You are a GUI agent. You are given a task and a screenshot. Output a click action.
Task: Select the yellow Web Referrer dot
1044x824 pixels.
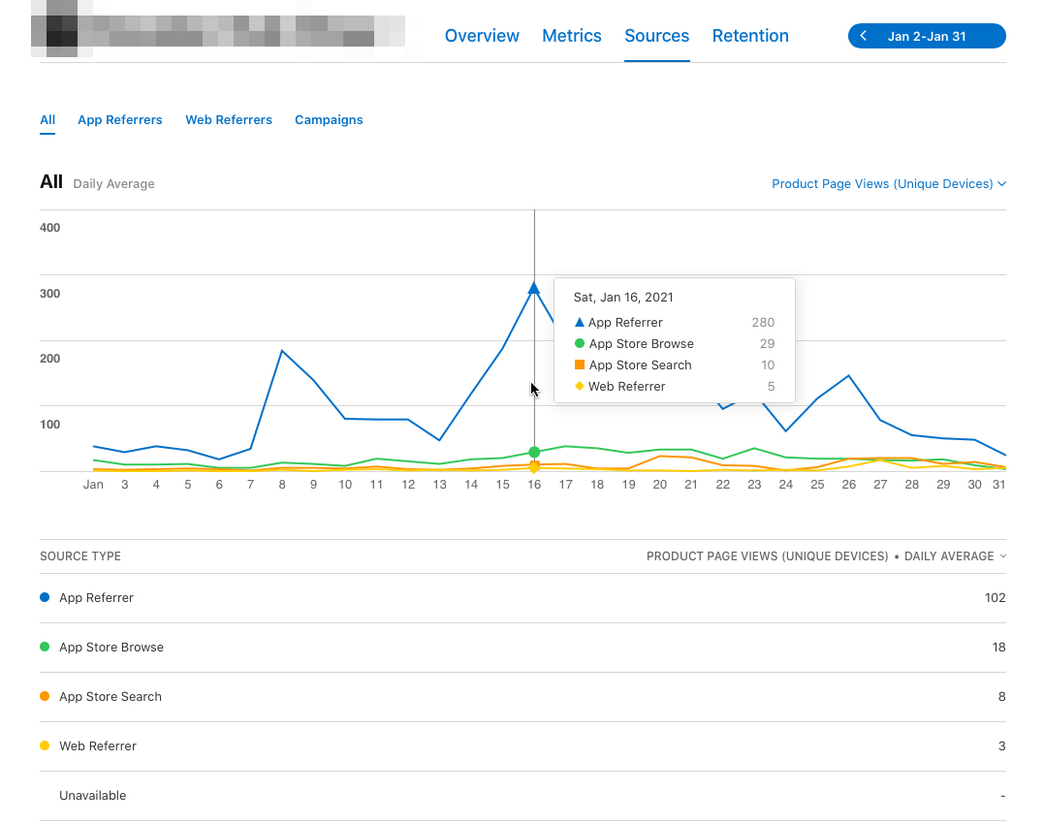(44, 745)
